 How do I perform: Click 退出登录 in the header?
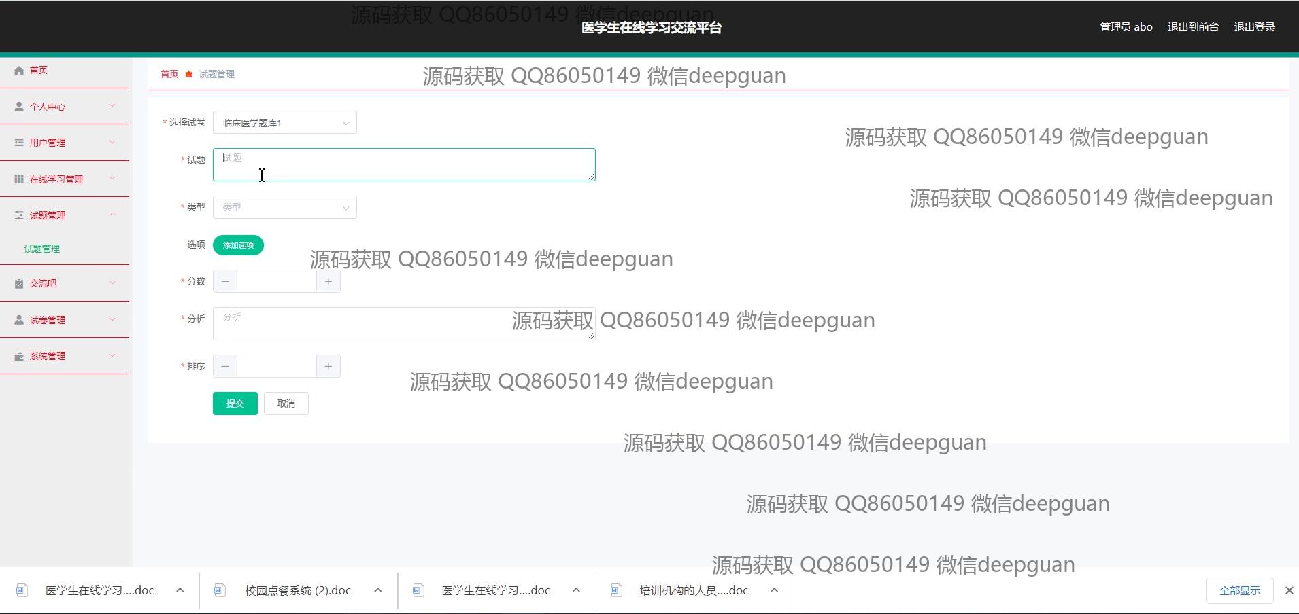[x=1254, y=27]
